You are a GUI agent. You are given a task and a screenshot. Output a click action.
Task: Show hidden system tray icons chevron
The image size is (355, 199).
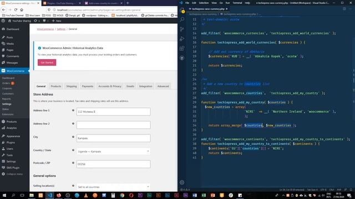[283, 195]
